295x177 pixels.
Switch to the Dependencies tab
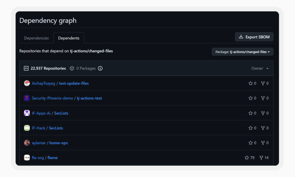[36, 38]
